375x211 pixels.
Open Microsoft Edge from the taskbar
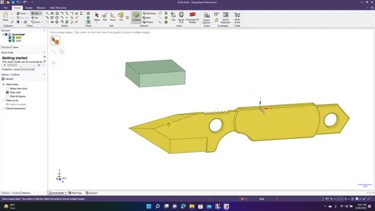tap(183, 206)
